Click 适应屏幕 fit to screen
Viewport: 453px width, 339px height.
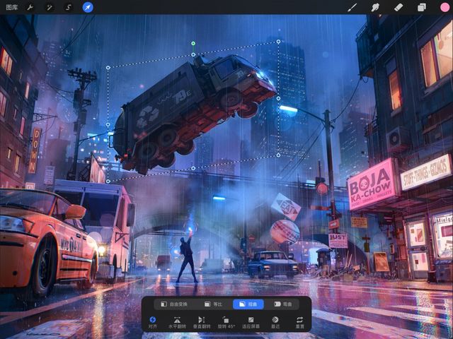[251, 322]
